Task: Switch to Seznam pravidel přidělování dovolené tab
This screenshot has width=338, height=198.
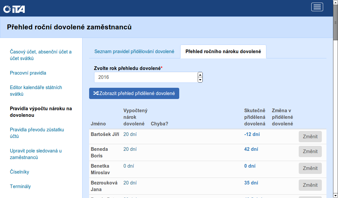Action: pyautogui.click(x=134, y=51)
